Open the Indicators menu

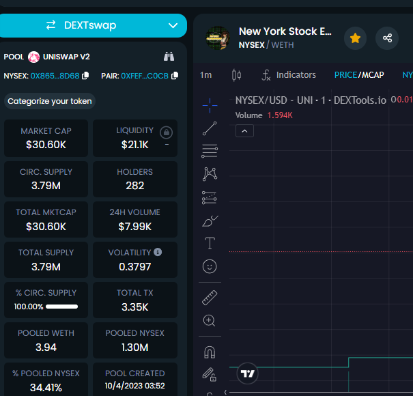pos(289,75)
